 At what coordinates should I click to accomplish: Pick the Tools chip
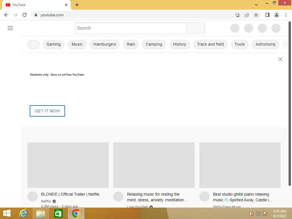240,44
